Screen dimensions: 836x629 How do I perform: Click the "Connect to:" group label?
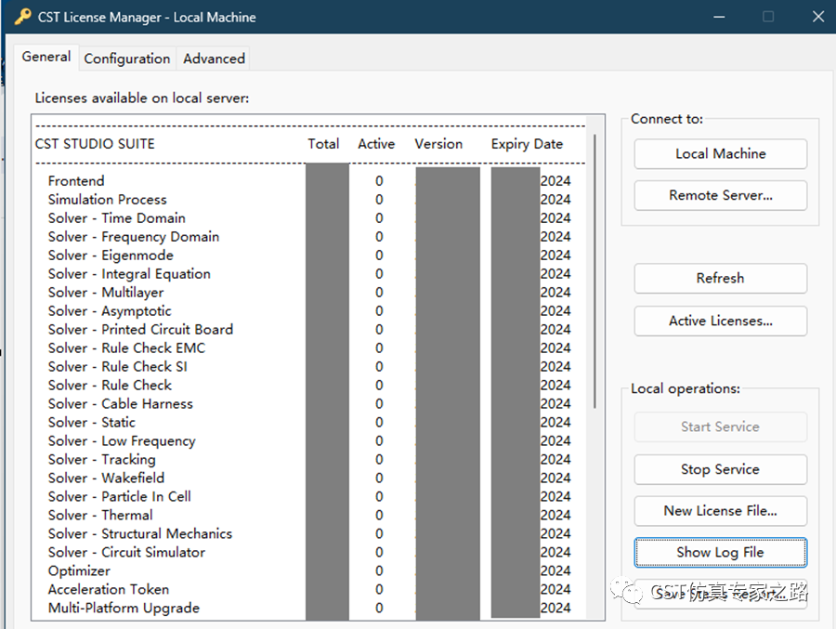click(x=667, y=119)
